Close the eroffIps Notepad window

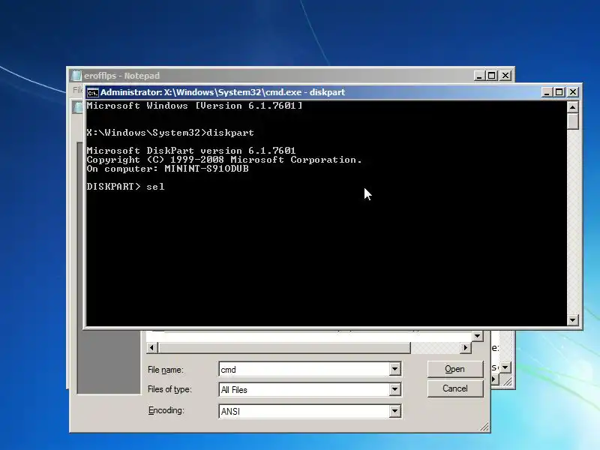pos(505,76)
